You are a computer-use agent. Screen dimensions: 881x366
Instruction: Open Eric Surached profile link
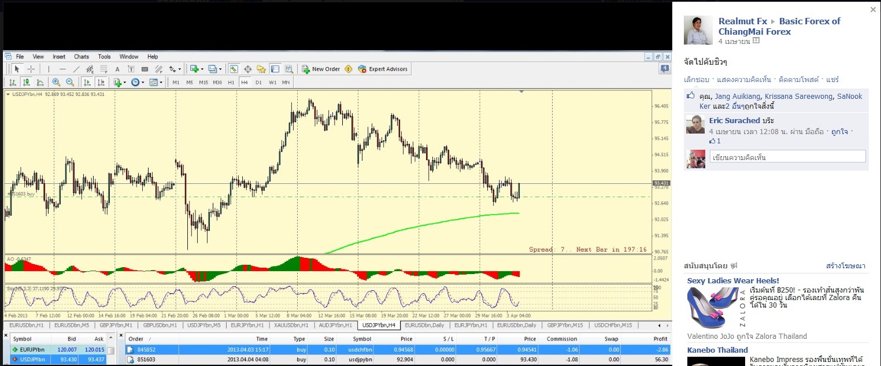coord(734,120)
